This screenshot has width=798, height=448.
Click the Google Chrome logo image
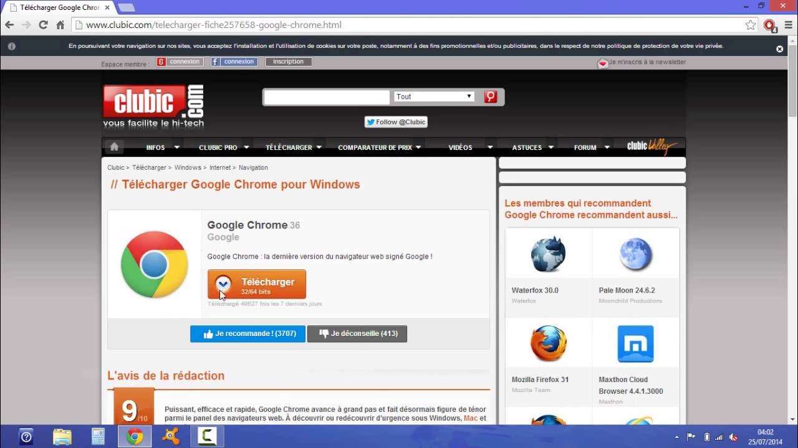(154, 264)
